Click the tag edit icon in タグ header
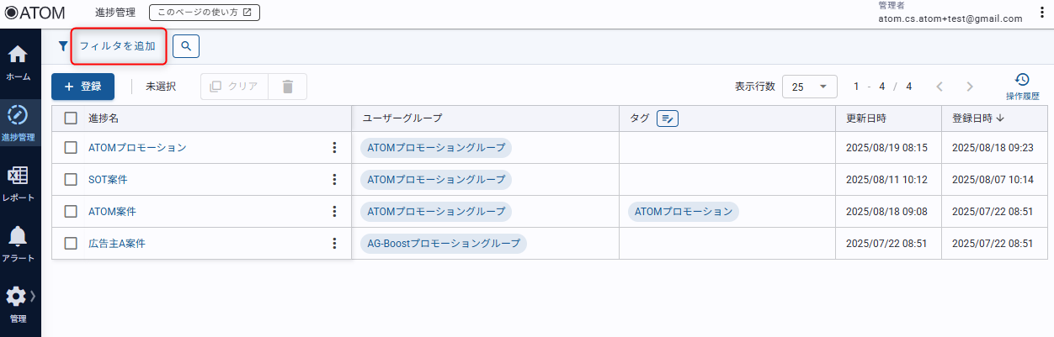Screen dimensions: 1054x337 [x=668, y=118]
